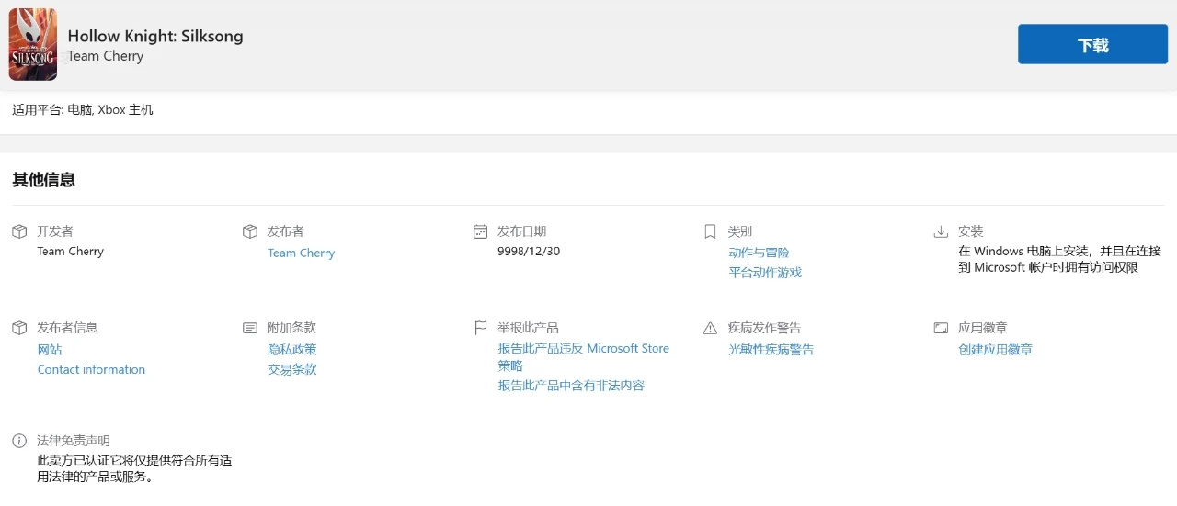Click the cube icon beside 发布者信息

tap(19, 328)
